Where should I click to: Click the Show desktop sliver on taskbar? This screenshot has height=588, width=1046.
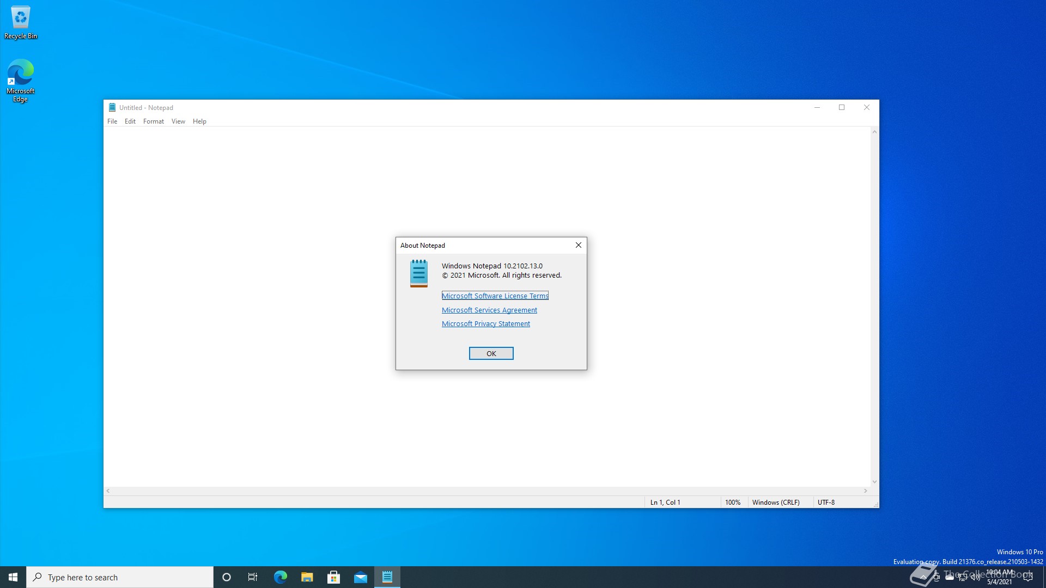coord(1044,577)
